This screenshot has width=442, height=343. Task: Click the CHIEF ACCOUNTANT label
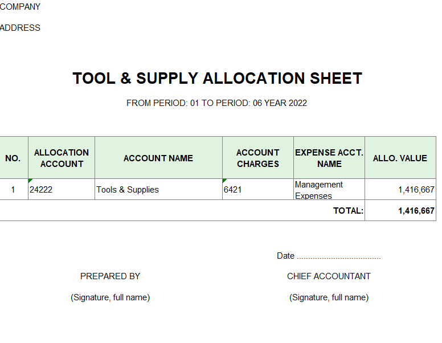(329, 276)
